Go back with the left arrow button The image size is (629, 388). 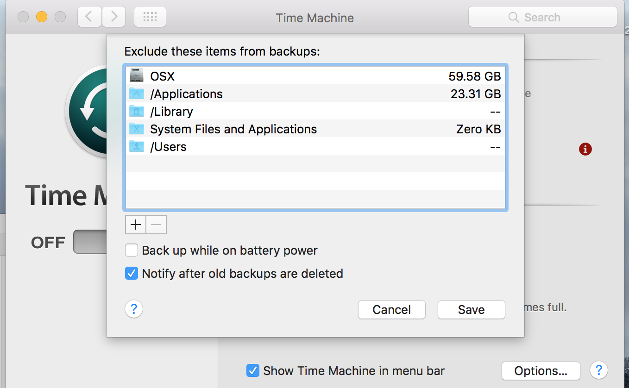(x=89, y=17)
